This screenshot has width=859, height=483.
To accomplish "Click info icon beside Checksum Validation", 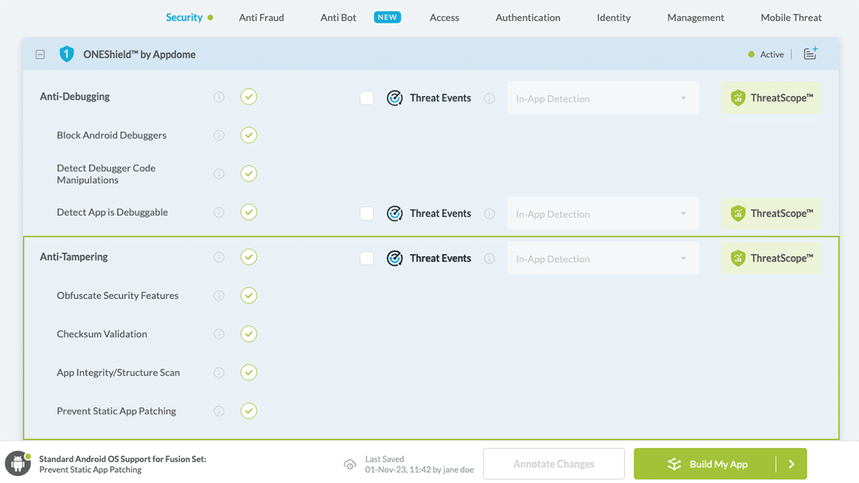I will pos(219,334).
